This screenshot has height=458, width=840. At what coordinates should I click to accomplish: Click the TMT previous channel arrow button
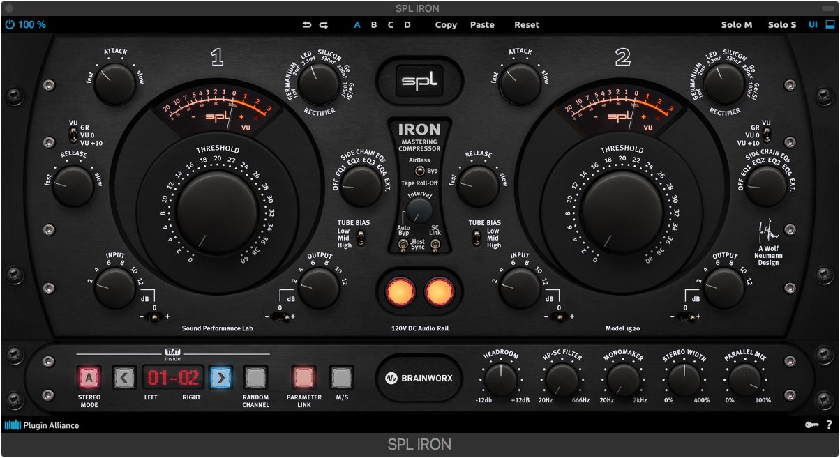coord(123,378)
